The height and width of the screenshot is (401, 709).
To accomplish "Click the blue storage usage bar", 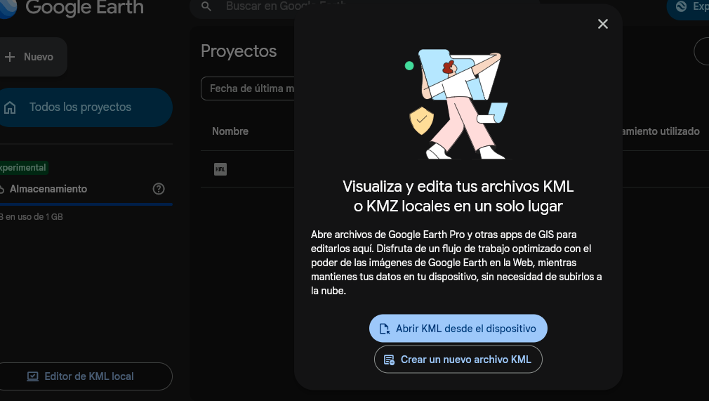I will click(86, 204).
